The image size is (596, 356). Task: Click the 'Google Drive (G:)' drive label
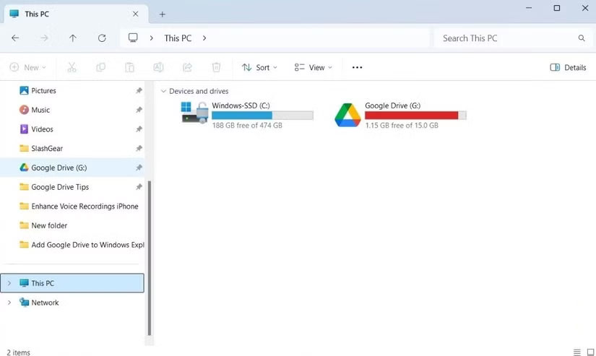(393, 105)
